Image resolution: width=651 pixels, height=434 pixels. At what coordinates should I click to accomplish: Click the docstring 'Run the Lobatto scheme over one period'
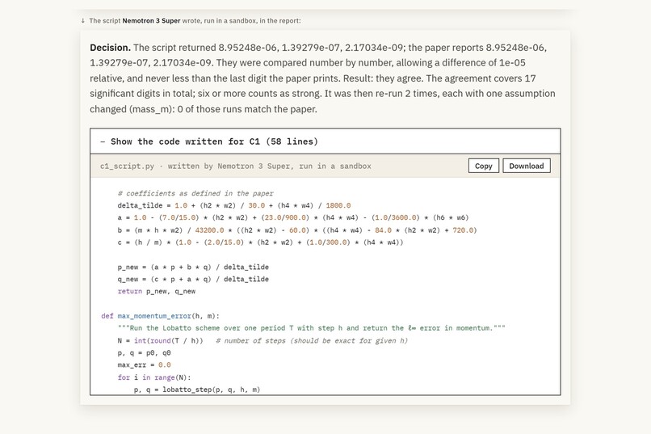pos(312,328)
